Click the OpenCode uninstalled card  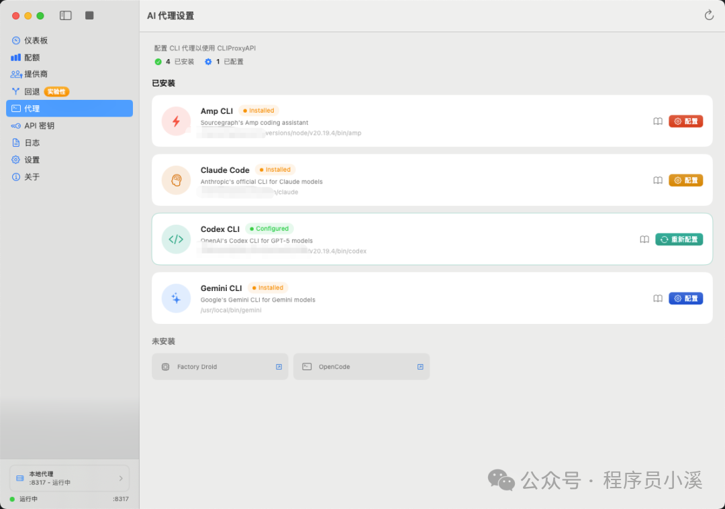(x=362, y=367)
